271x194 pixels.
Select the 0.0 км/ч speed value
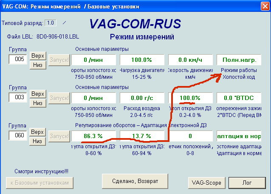pyautogui.click(x=190, y=60)
